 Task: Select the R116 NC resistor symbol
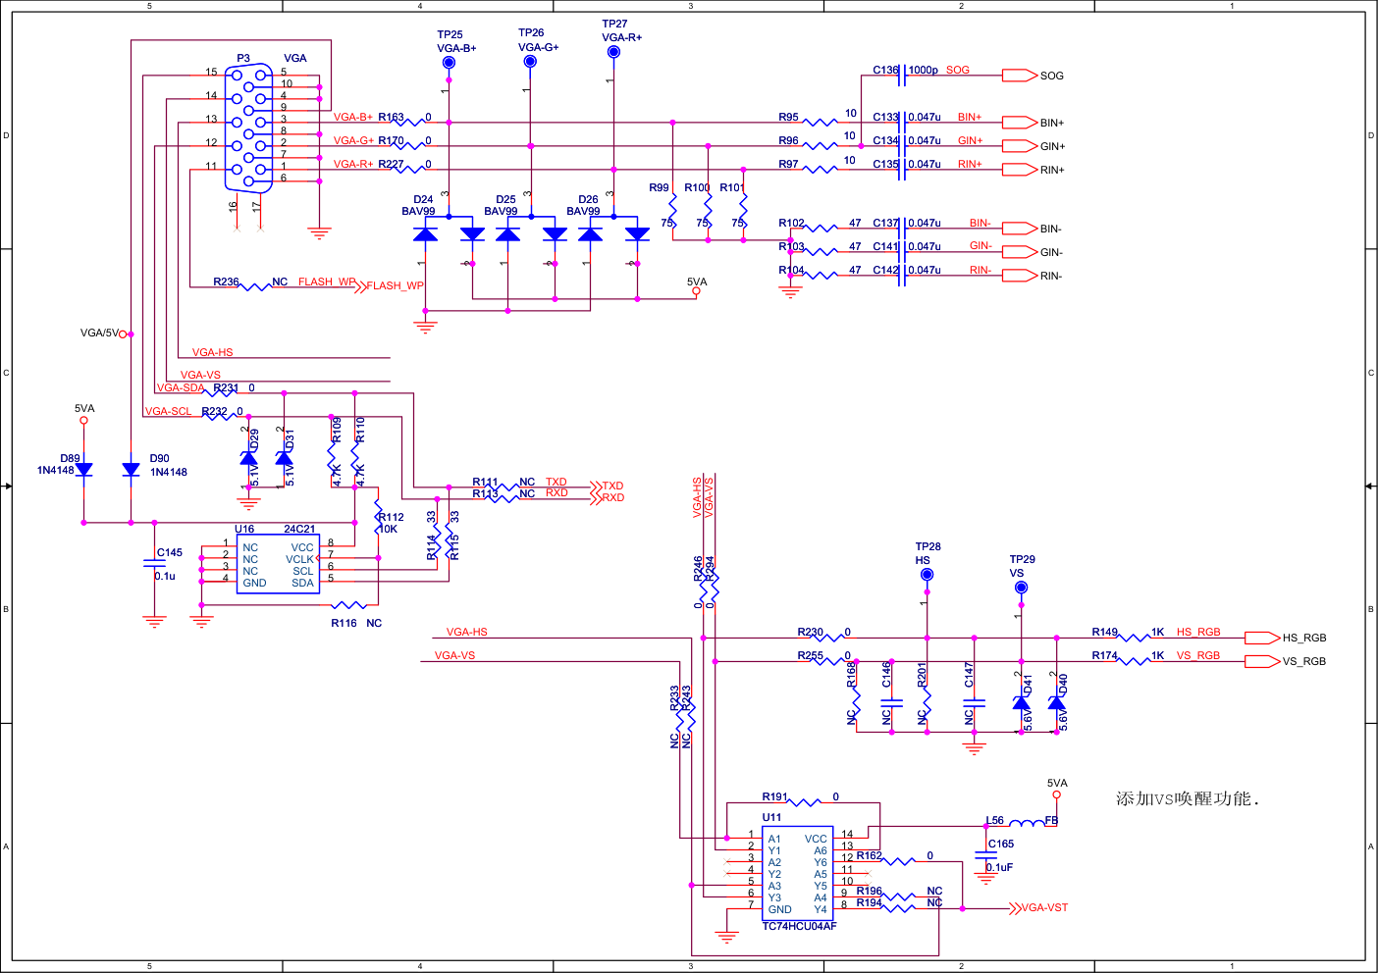pyautogui.click(x=348, y=605)
